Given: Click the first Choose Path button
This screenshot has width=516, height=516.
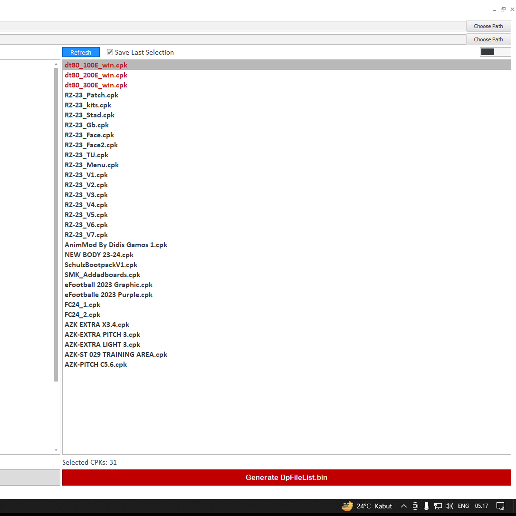Looking at the screenshot, I should pos(488,26).
